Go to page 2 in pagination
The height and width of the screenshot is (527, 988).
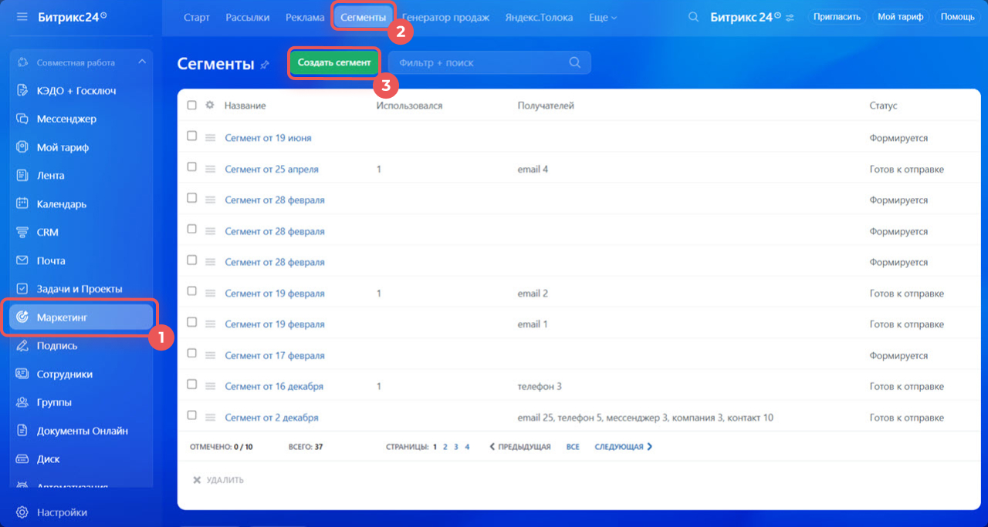(x=445, y=447)
